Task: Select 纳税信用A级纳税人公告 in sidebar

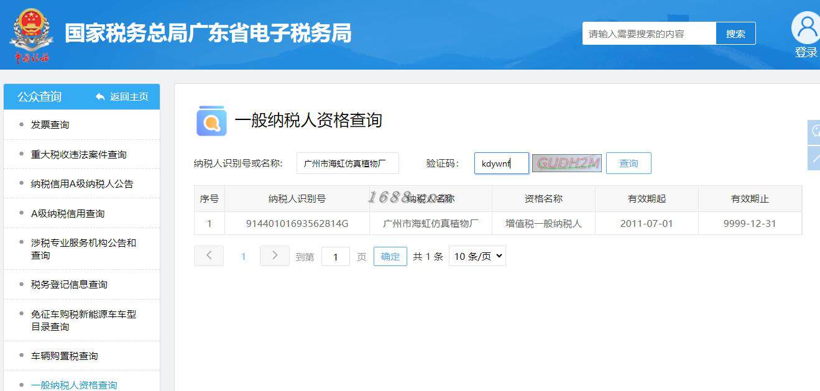Action: [81, 184]
